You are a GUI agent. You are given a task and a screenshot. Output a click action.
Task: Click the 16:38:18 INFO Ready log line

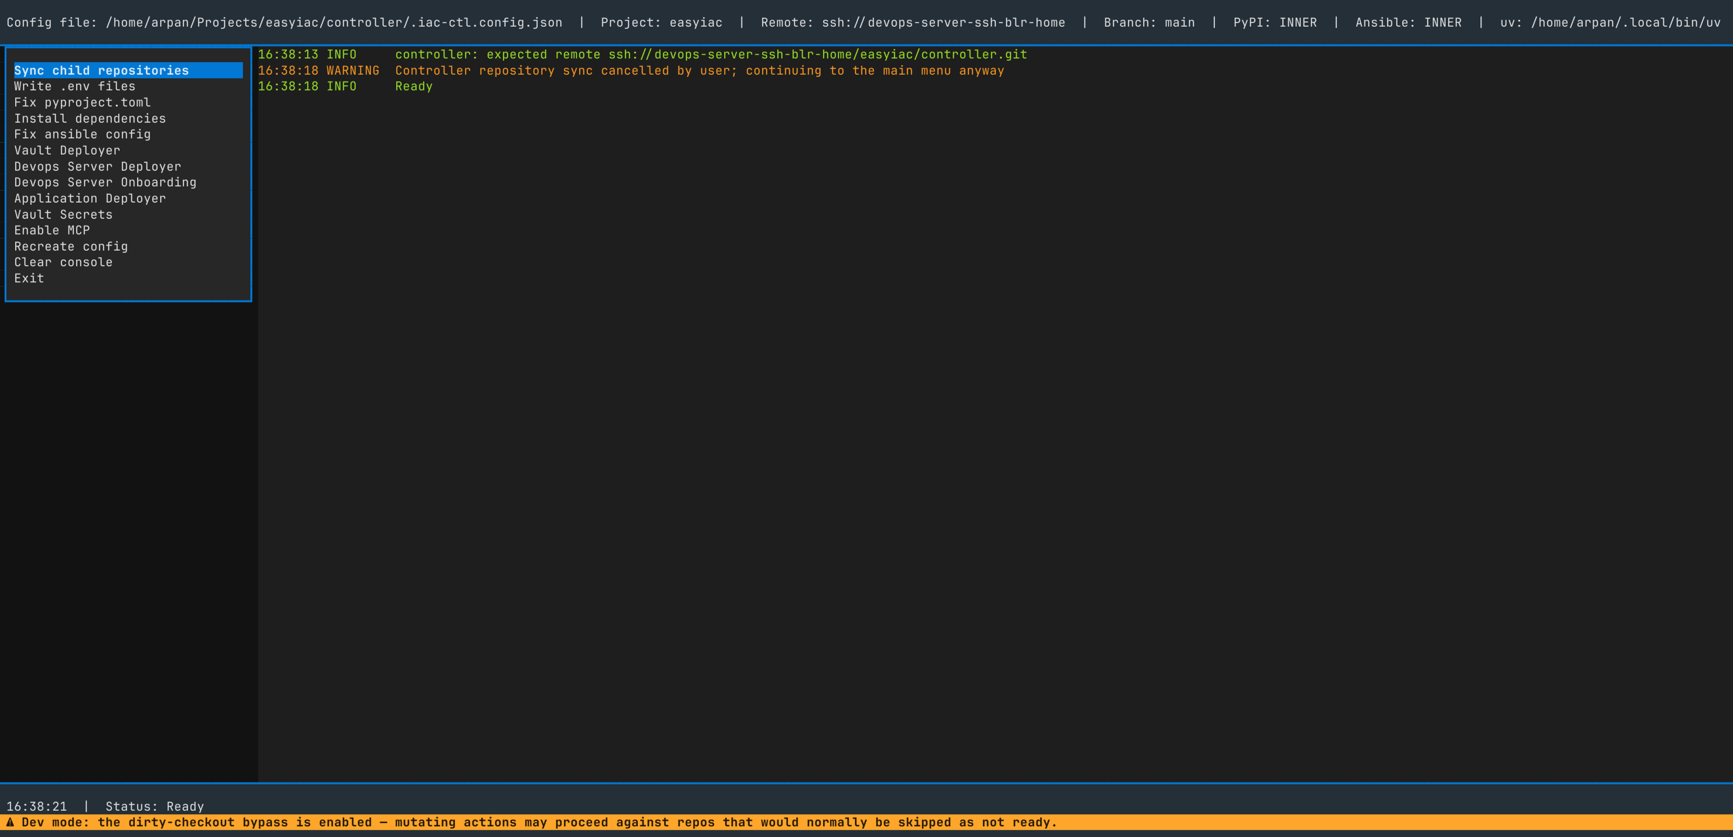coord(345,86)
